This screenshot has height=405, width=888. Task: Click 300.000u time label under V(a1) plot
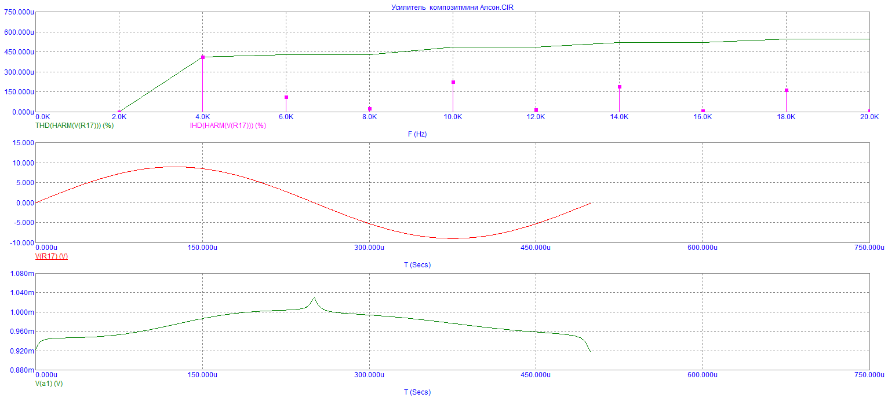click(369, 375)
